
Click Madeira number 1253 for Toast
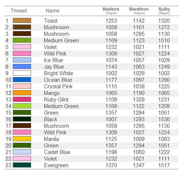pyautogui.click(x=111, y=21)
